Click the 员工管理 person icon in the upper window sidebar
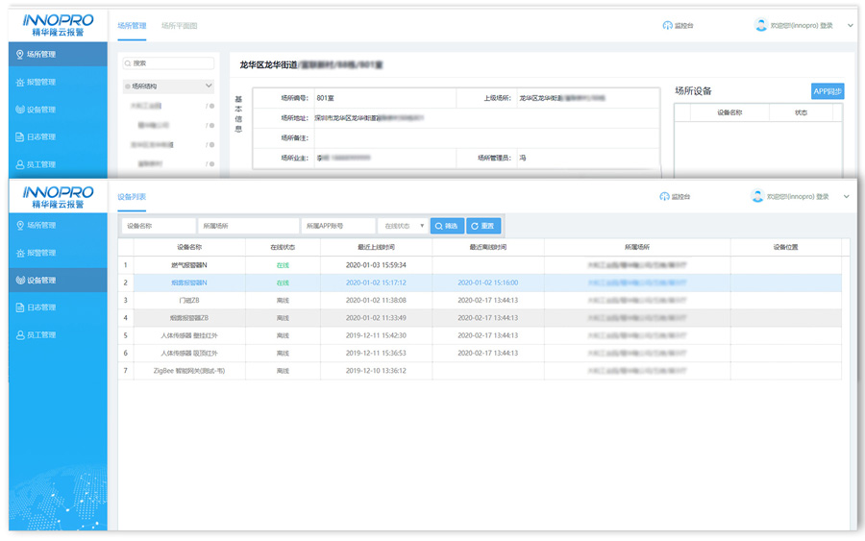Screen dimensions: 865x541 (20, 164)
